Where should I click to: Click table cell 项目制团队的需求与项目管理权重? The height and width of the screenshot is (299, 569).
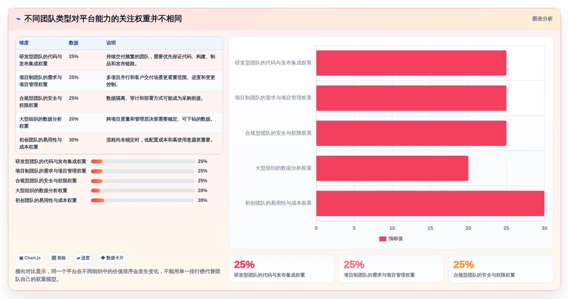tap(41, 81)
